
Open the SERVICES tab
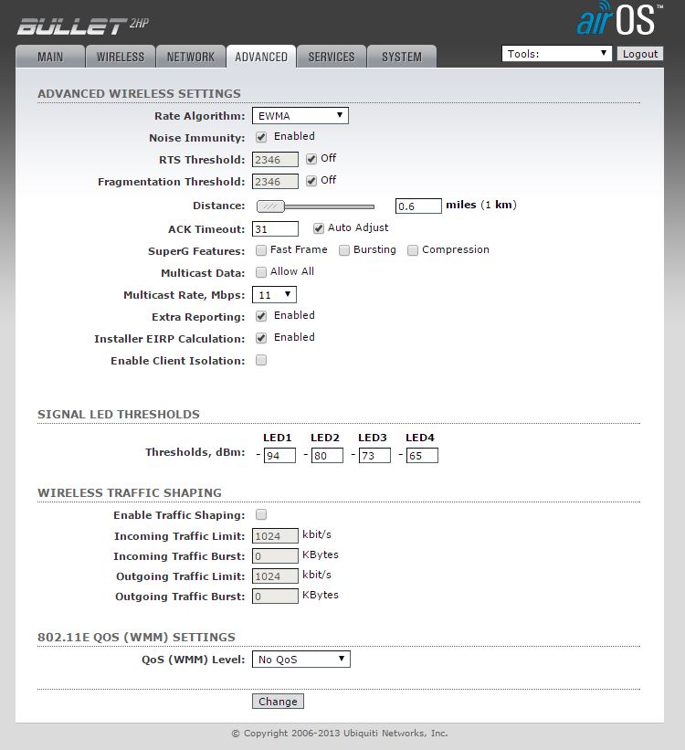point(332,57)
